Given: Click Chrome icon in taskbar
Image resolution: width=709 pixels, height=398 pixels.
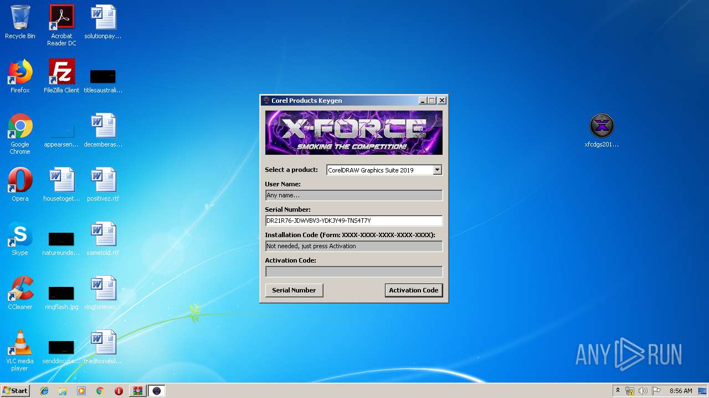Looking at the screenshot, I should point(100,391).
